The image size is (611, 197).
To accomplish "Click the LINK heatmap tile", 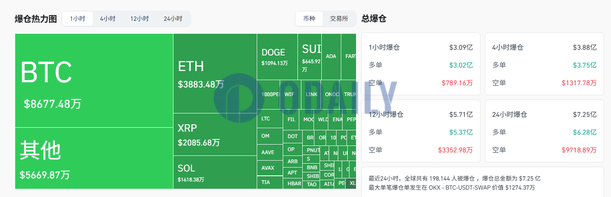I will [311, 94].
